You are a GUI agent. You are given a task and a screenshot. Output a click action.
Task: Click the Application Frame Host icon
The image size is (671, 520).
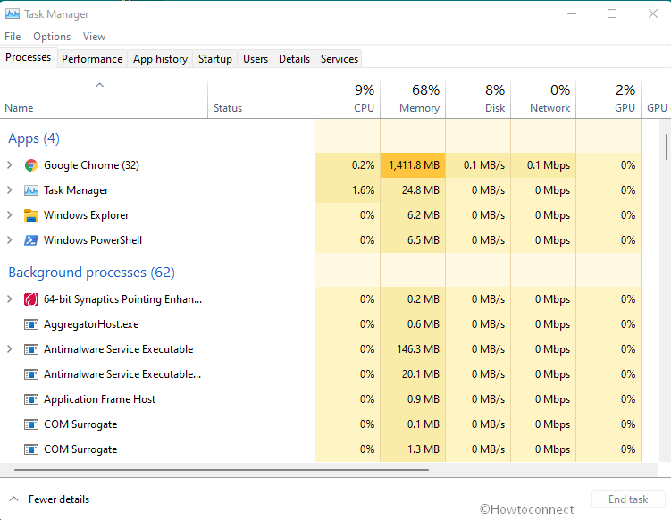click(x=30, y=399)
